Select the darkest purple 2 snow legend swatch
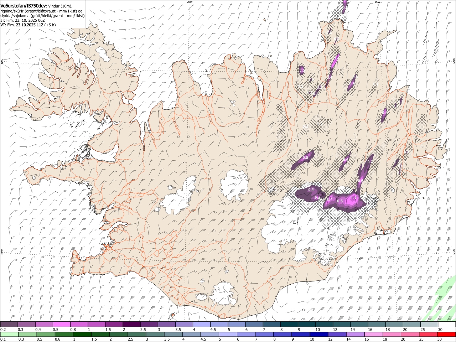 pos(131,325)
